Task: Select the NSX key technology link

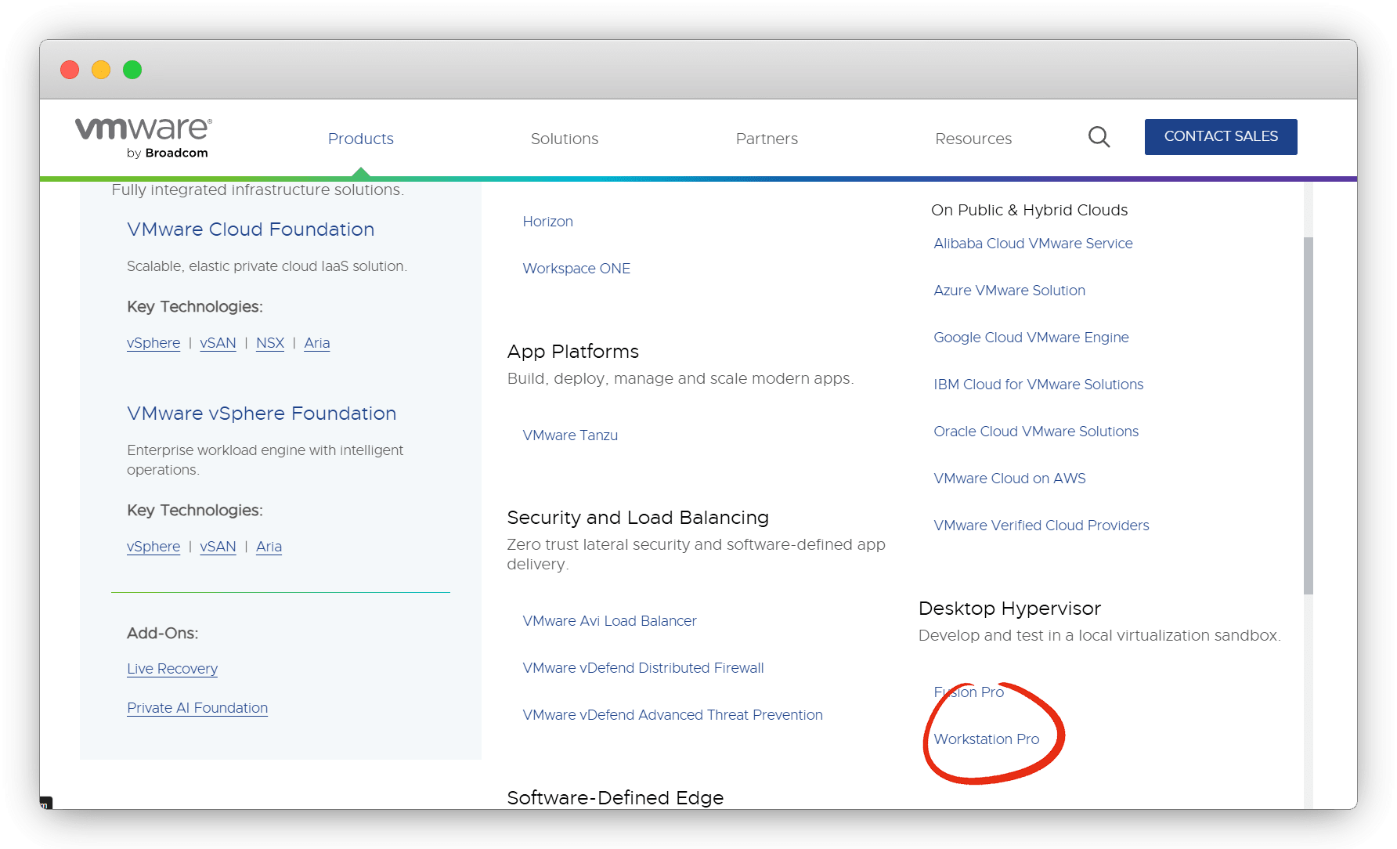Action: click(270, 343)
